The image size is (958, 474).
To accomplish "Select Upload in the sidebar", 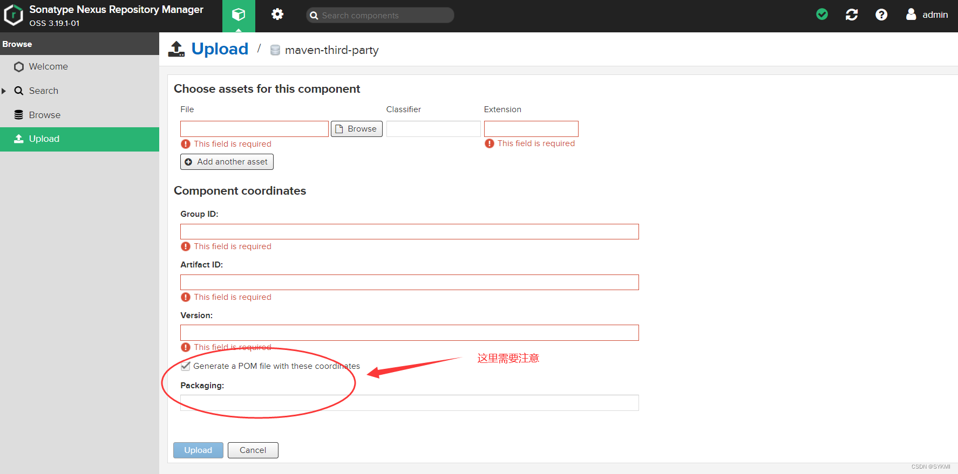I will click(x=79, y=139).
